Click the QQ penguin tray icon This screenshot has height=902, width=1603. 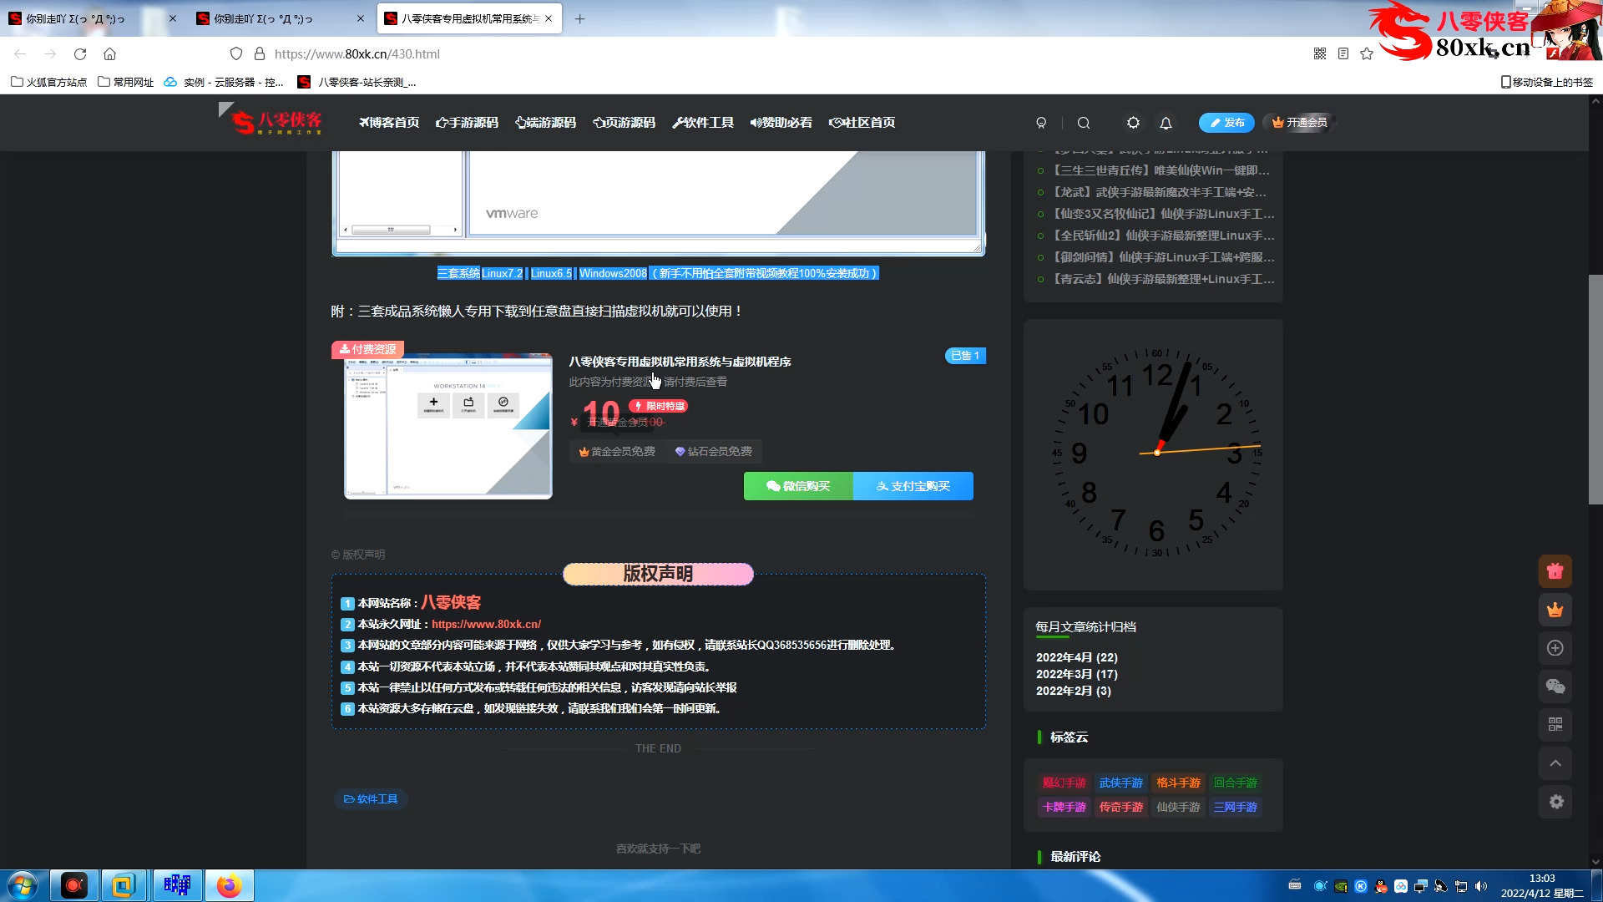(x=1381, y=886)
